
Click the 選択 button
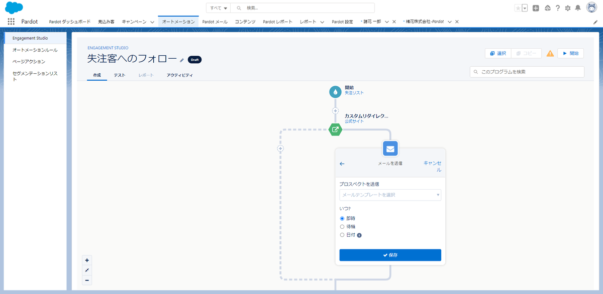click(498, 53)
